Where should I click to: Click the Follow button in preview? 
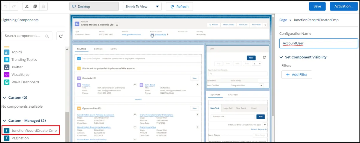click(214, 25)
